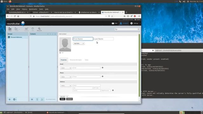The width and height of the screenshot is (203, 114).
Task: Open the Firefox History menu
Action: pos(24,9)
